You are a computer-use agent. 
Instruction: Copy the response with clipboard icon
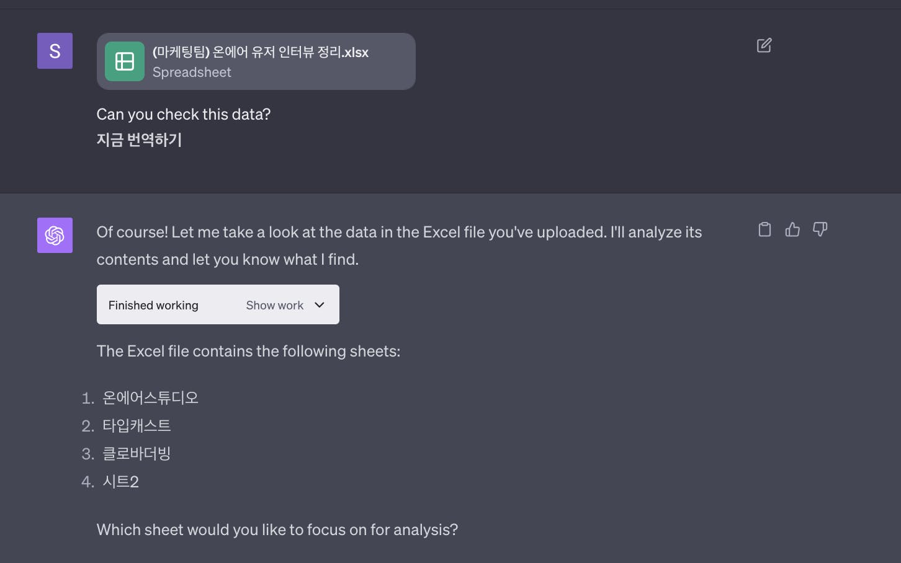point(764,229)
